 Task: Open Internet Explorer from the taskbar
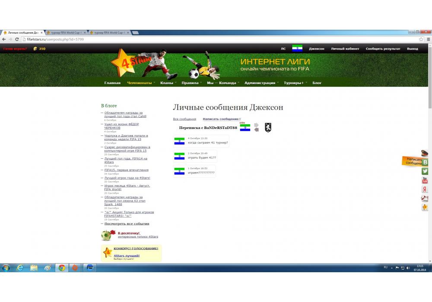(x=20, y=268)
